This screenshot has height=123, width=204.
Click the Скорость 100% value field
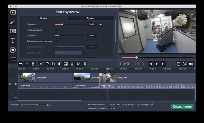(92, 35)
